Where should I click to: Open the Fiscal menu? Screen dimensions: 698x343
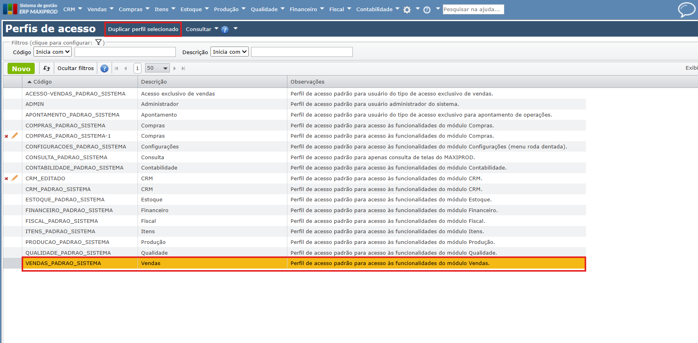point(336,9)
